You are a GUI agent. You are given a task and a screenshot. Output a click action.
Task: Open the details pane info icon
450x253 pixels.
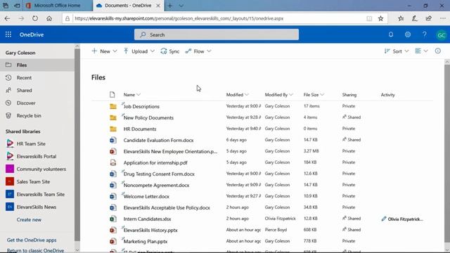(x=437, y=51)
